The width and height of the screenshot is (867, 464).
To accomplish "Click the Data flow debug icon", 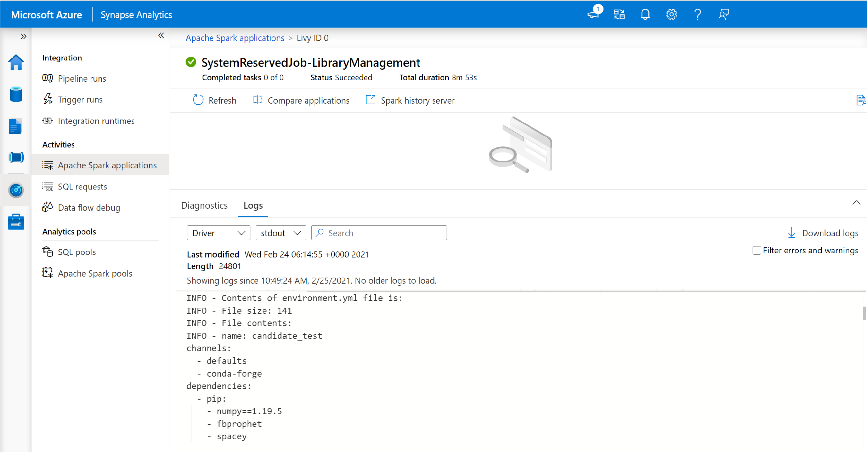I will (x=47, y=207).
